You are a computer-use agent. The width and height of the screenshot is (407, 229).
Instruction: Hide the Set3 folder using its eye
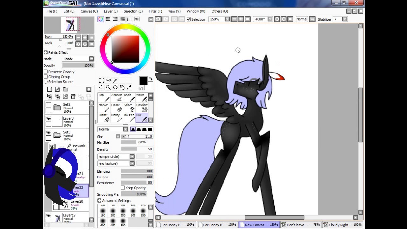tap(48, 133)
